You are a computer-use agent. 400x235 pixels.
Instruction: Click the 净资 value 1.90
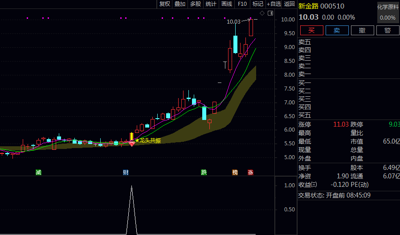pos(343,176)
